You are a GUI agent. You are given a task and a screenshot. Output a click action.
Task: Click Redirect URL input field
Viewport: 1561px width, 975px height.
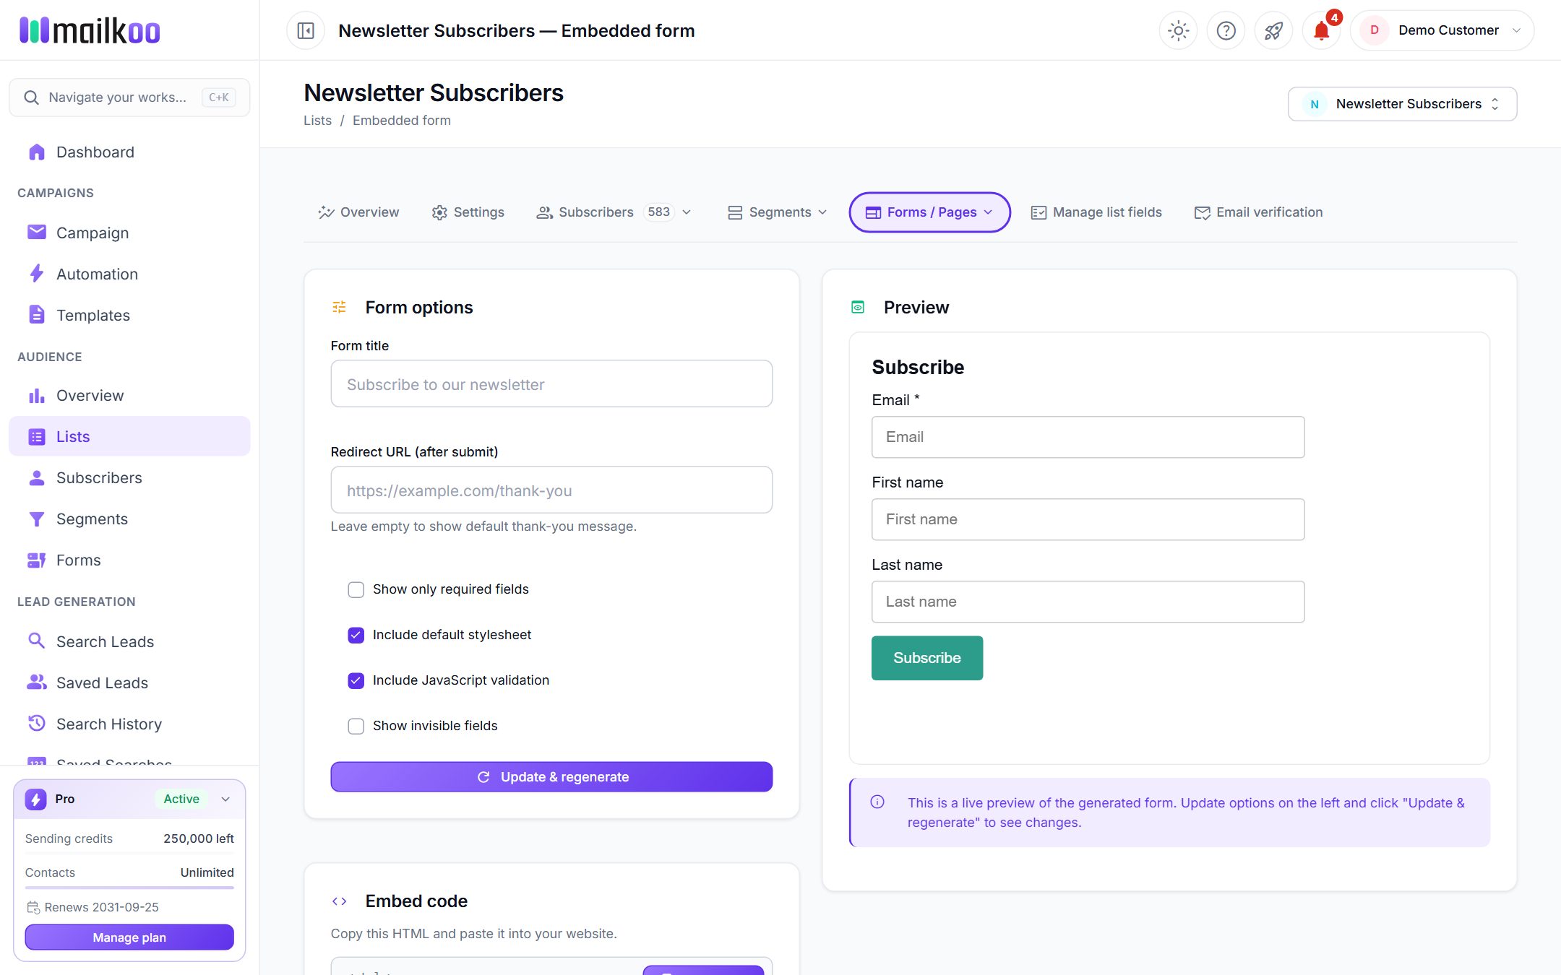[x=551, y=490]
